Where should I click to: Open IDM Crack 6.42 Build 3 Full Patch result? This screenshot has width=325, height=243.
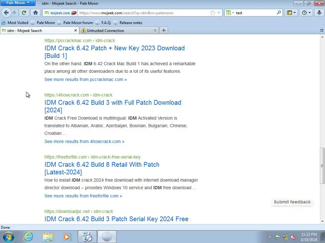[x=113, y=106]
